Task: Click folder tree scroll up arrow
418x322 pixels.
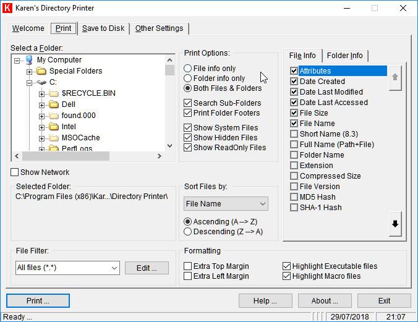Action: point(169,60)
